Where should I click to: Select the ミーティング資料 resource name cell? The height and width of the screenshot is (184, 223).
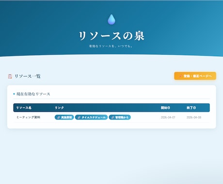(x=28, y=117)
